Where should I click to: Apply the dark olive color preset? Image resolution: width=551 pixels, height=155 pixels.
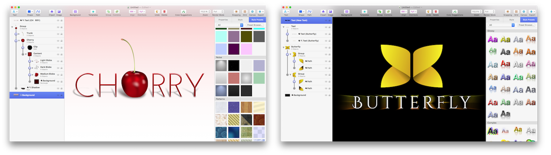(x=246, y=36)
